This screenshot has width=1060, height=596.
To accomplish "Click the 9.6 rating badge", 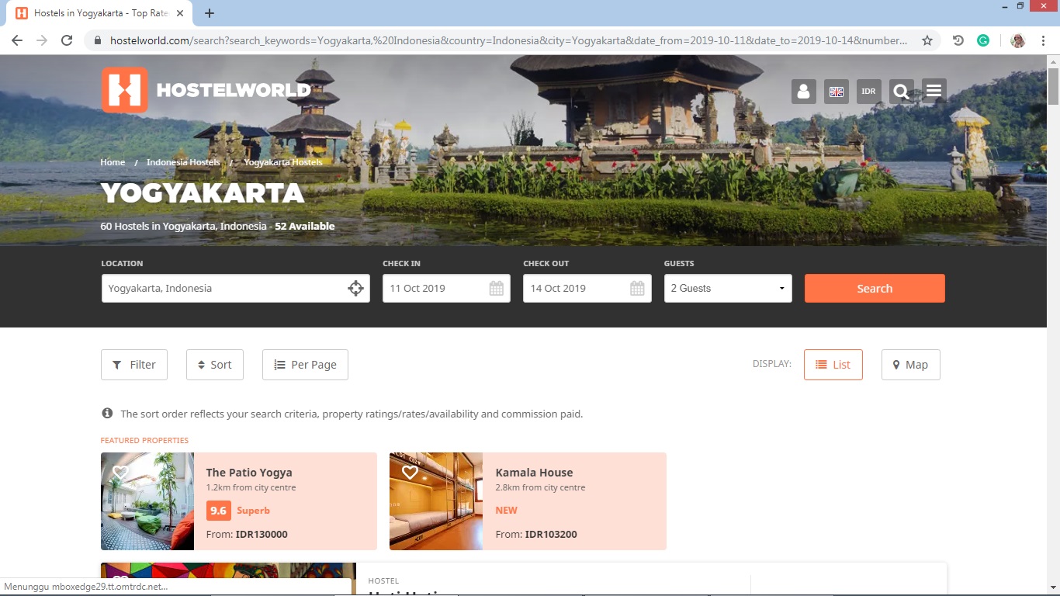I will pos(218,511).
